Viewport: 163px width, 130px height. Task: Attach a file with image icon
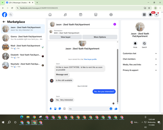coord(55,109)
